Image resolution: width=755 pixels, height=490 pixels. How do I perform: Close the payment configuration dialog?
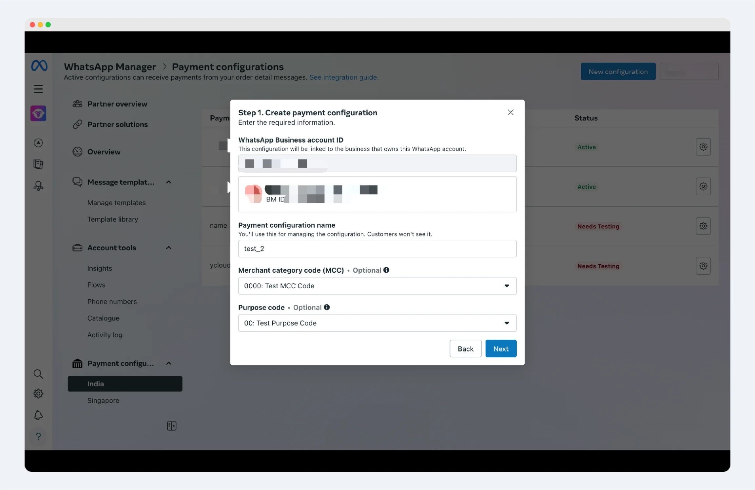point(511,112)
